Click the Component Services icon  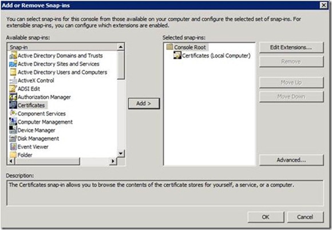point(13,113)
